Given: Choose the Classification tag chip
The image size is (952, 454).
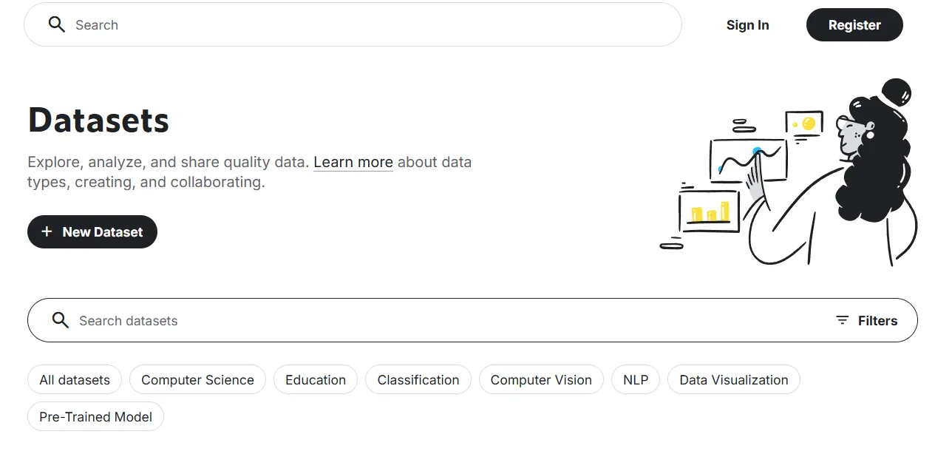Looking at the screenshot, I should pyautogui.click(x=418, y=379).
